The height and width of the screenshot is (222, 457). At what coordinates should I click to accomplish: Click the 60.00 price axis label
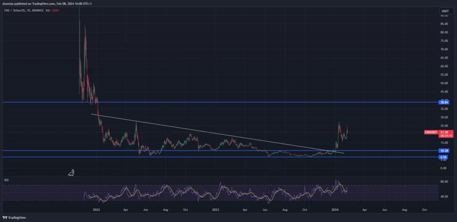(444, 66)
